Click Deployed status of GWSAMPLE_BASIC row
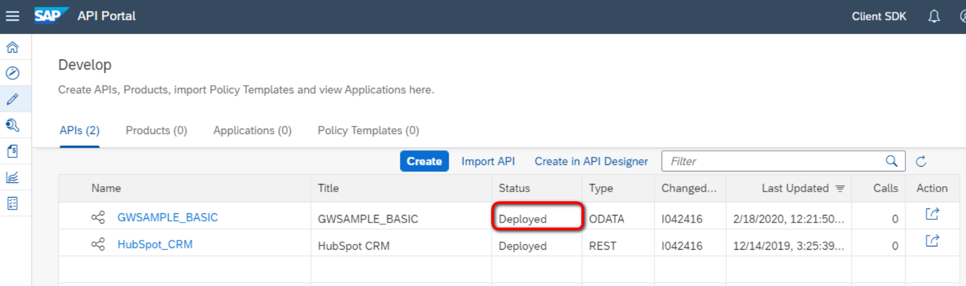Viewport: 966px width, 286px height. (x=523, y=219)
